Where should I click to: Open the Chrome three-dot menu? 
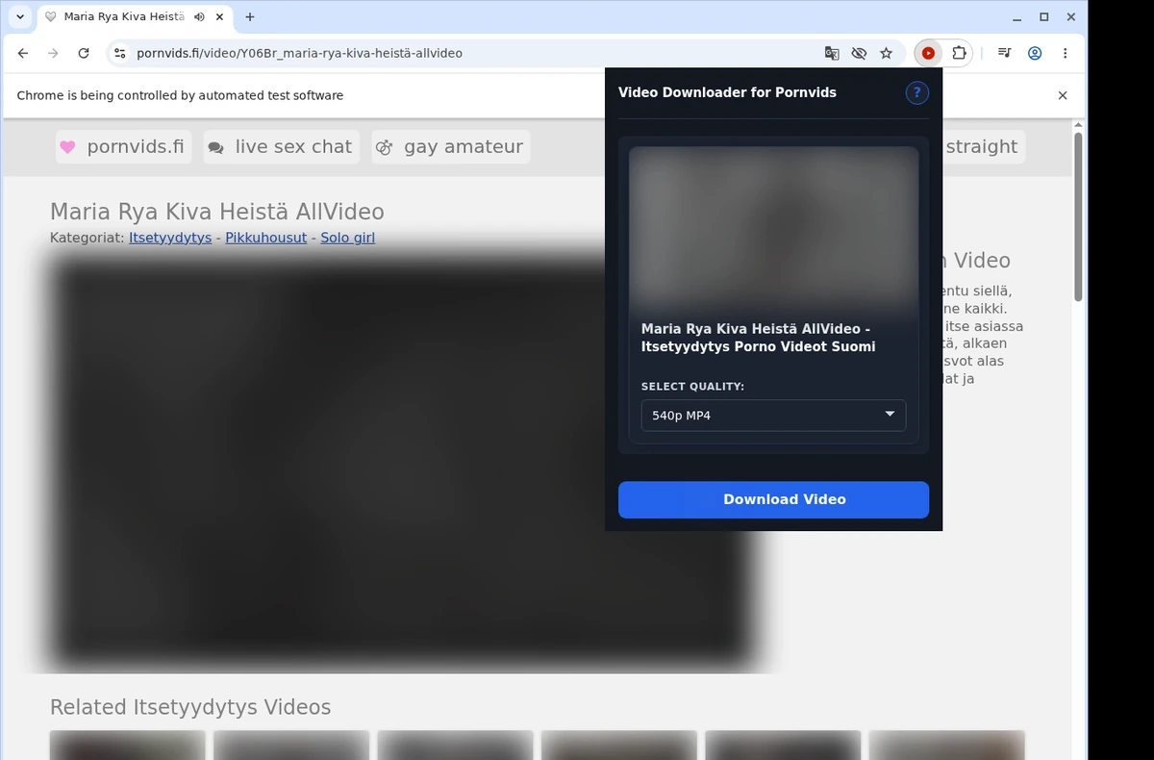click(x=1066, y=53)
